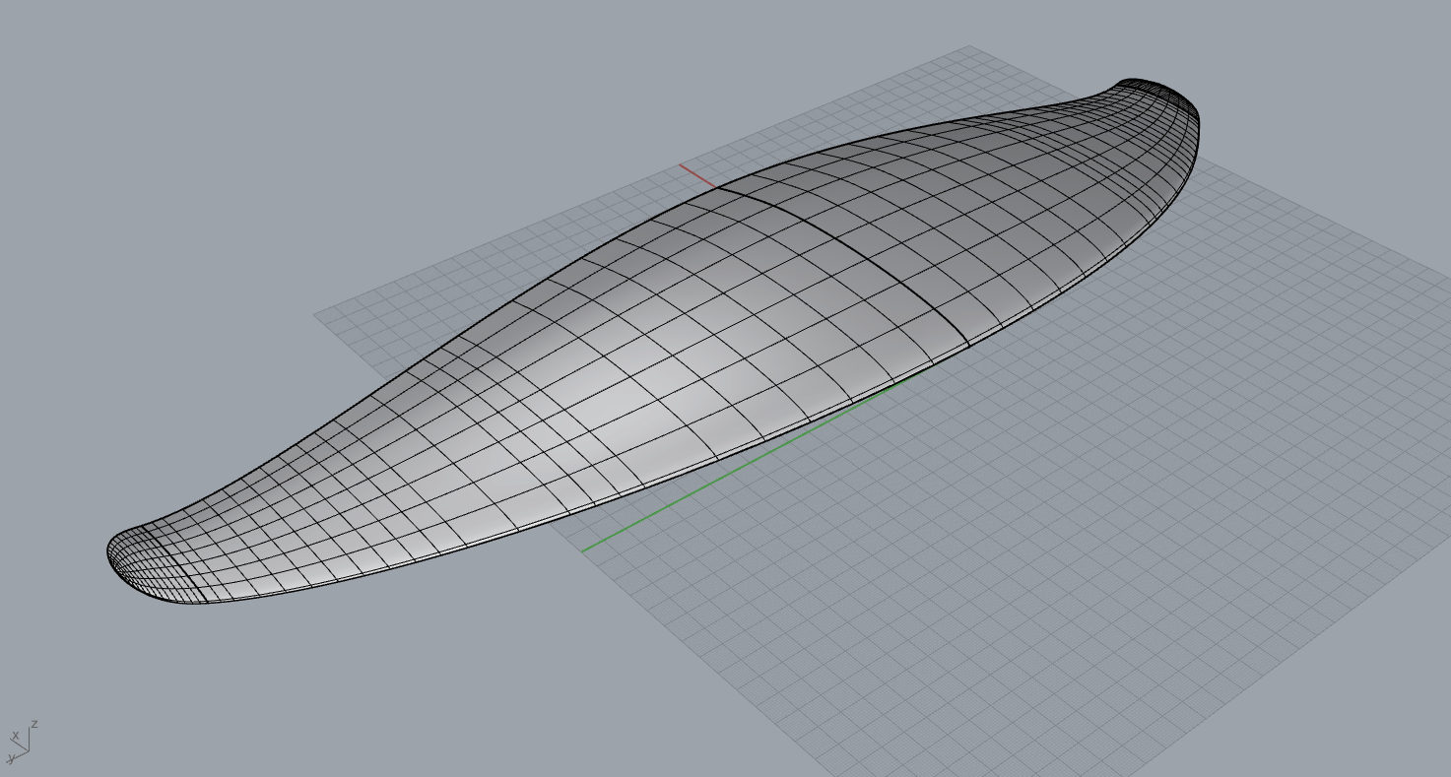Click the grid's leftmost corner
The image size is (1451, 777).
(x=315, y=315)
